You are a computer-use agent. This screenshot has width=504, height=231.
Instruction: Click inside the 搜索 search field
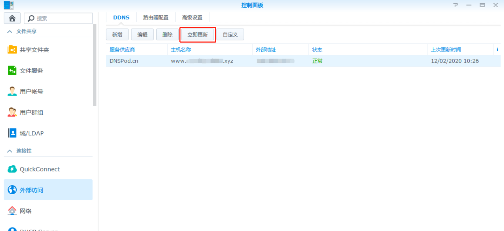(58, 18)
